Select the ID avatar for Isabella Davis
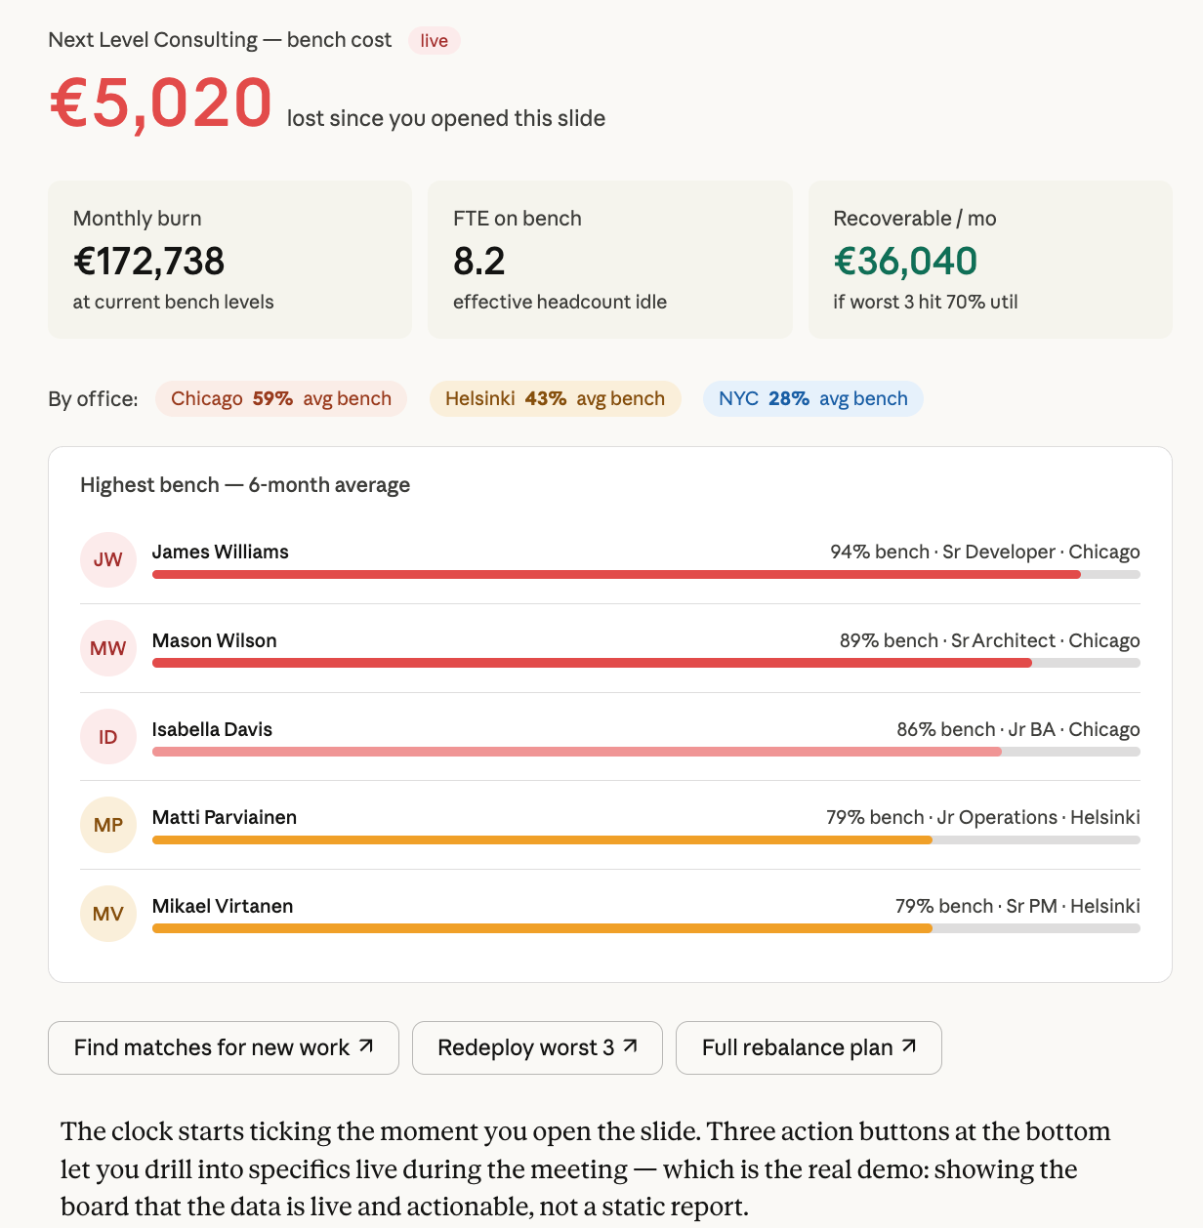Screen dimensions: 1203x1228 coord(107,737)
